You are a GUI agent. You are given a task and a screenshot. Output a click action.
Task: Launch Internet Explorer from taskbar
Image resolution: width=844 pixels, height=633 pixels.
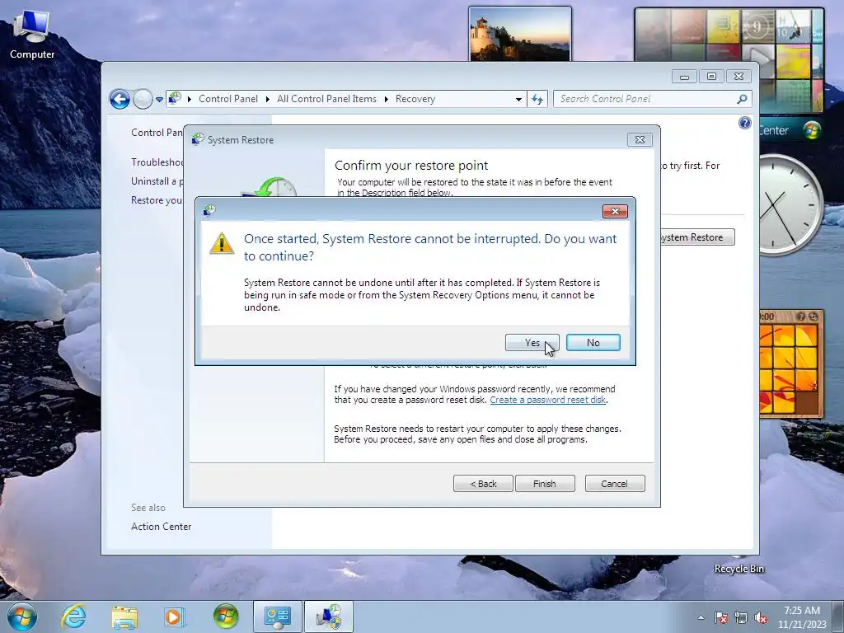[x=73, y=617]
